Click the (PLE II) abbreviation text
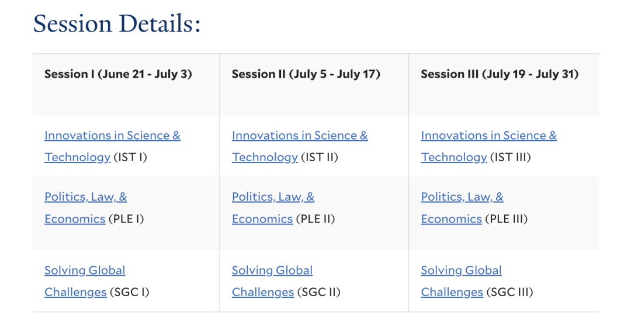 [x=315, y=219]
